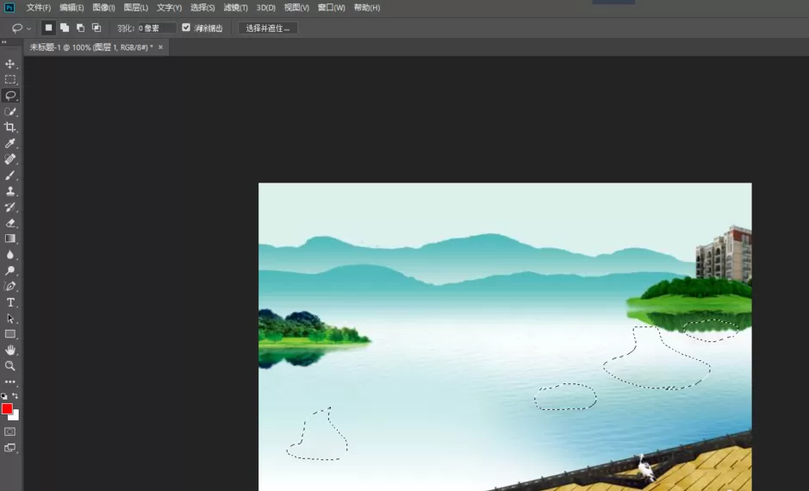Select the Eraser tool
Viewport: 809px width, 491px height.
tap(9, 223)
